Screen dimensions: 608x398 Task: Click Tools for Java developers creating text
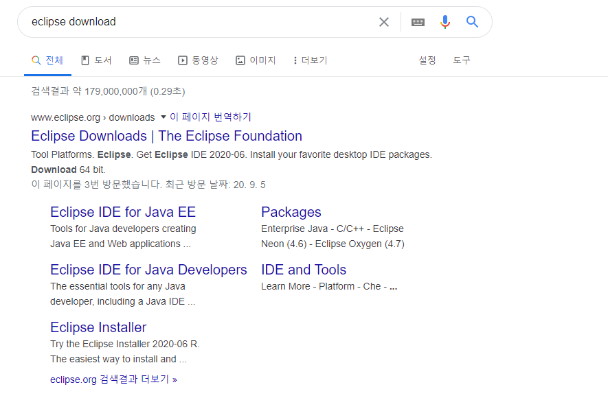(123, 229)
